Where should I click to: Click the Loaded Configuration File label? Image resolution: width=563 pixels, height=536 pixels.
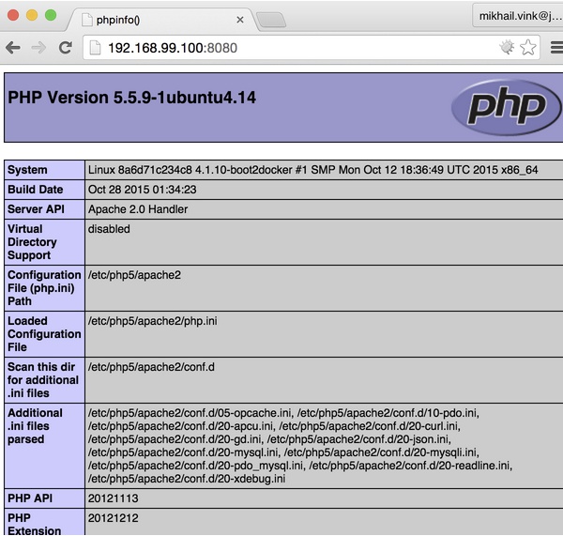point(44,334)
